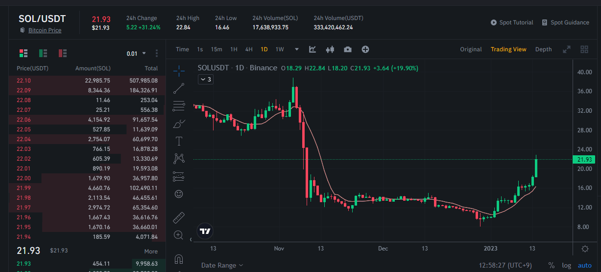The width and height of the screenshot is (601, 272).
Task: Open the Spot Guidance page
Action: point(566,22)
